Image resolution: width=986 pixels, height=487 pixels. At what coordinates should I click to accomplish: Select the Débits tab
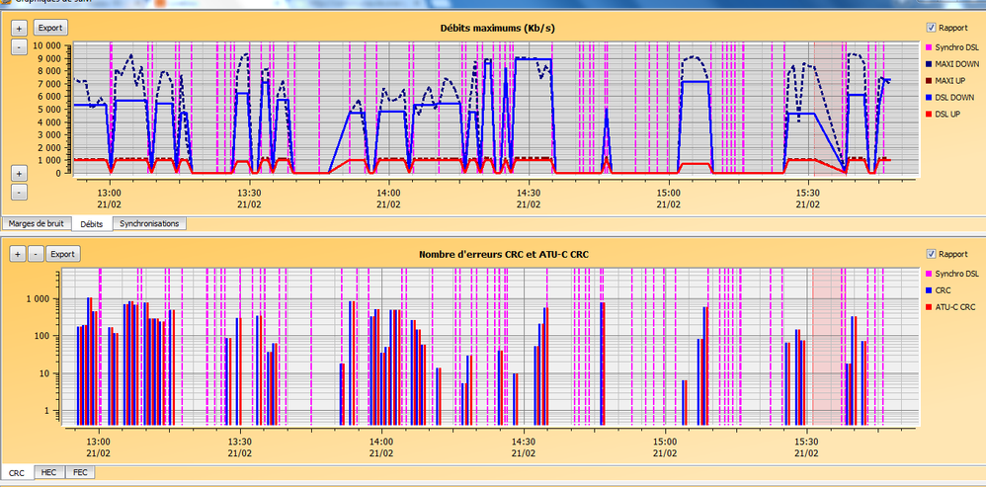pos(92,223)
